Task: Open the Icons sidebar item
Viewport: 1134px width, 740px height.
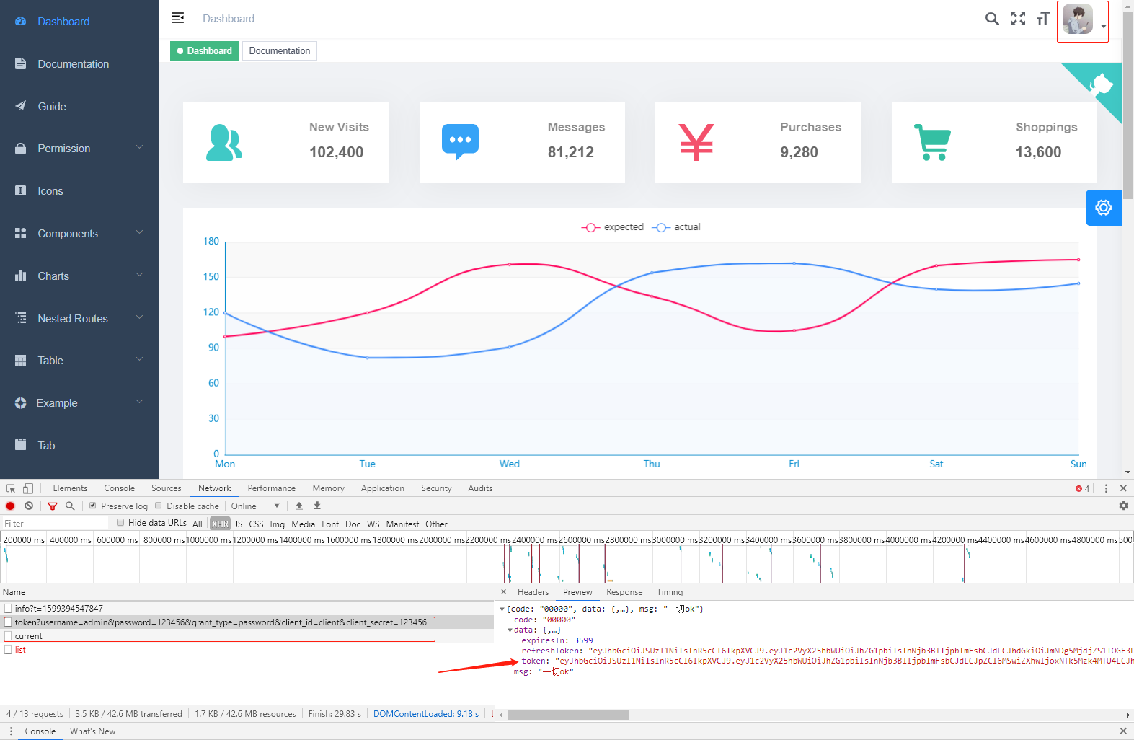Action: click(x=79, y=191)
